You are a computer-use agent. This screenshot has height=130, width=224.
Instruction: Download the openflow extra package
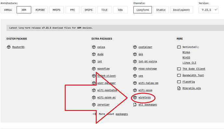pyautogui.click(x=104, y=69)
